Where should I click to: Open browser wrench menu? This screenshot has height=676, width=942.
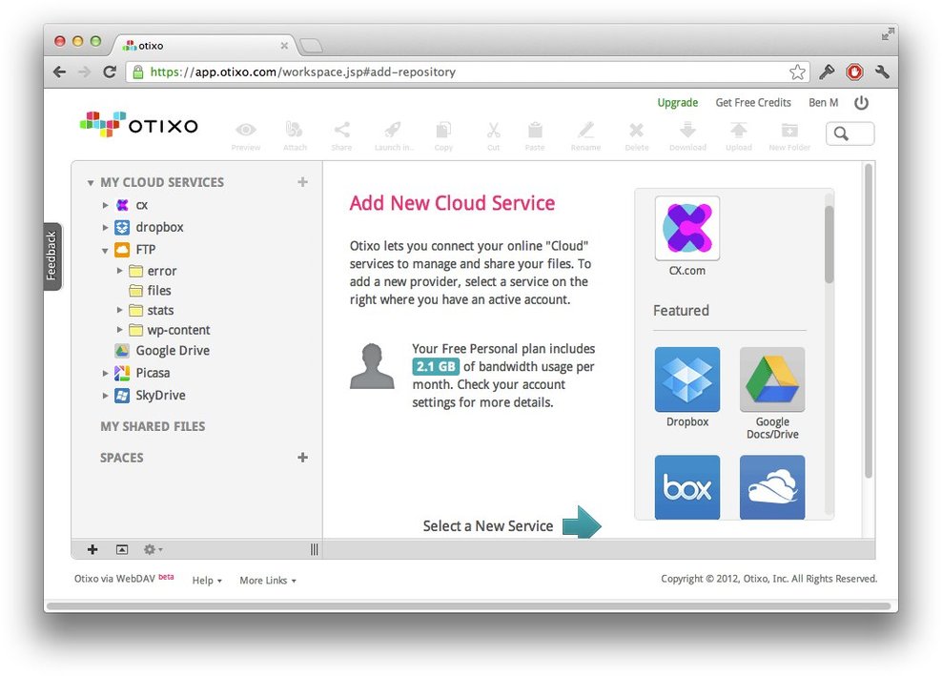click(882, 72)
